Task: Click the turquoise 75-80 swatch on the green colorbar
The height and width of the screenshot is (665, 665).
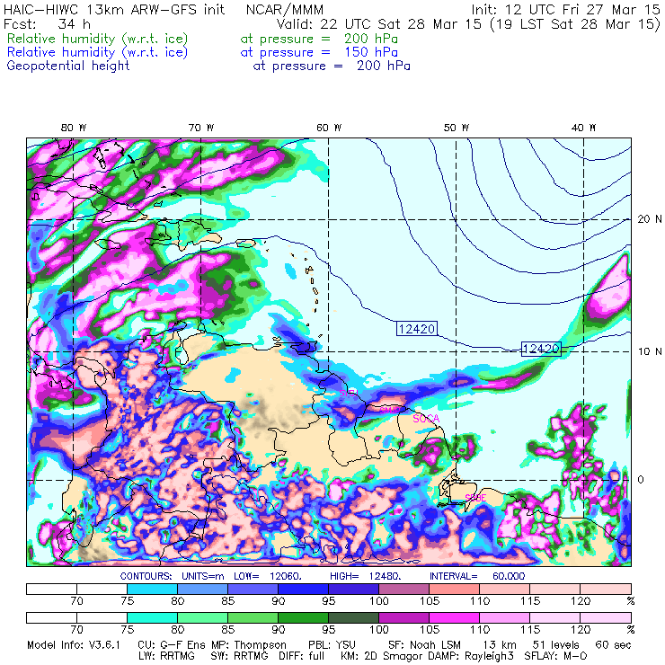Action: coord(152,617)
